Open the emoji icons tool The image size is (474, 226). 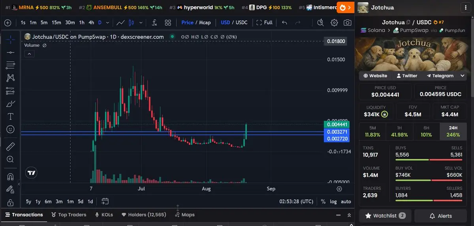tap(11, 129)
